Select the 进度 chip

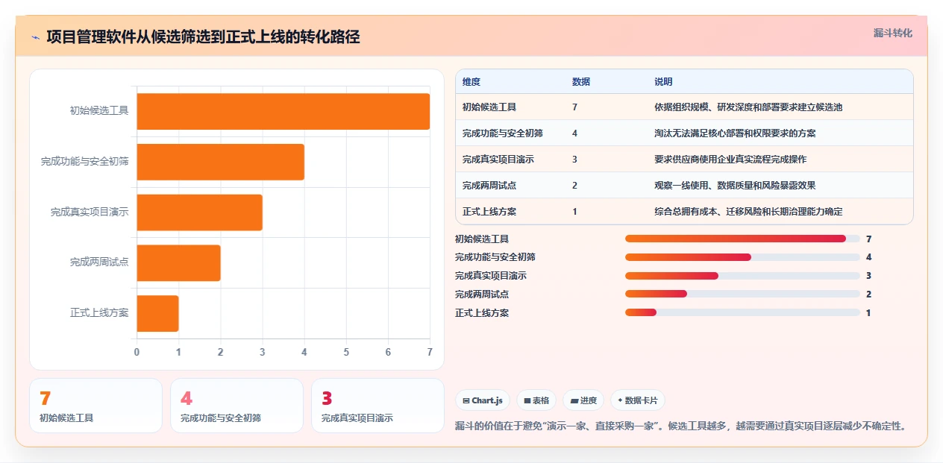coord(583,400)
